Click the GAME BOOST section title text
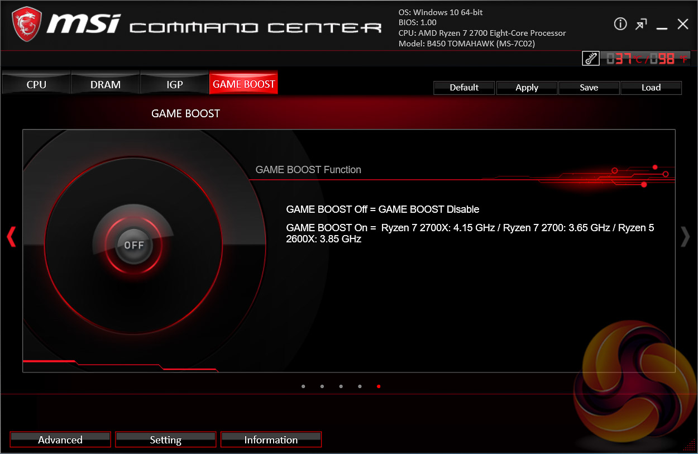Image resolution: width=698 pixels, height=454 pixels. [x=186, y=114]
